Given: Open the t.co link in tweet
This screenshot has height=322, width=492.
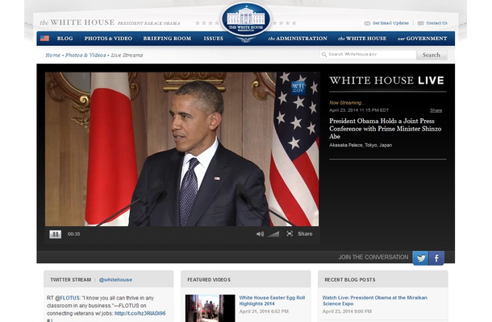Looking at the screenshot, I should (x=140, y=313).
